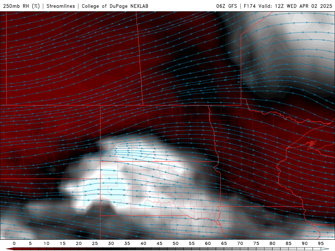Click the colorbar label '55'

point(192,243)
